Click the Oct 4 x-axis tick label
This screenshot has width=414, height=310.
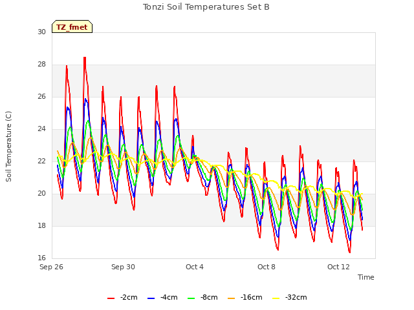point(195,267)
